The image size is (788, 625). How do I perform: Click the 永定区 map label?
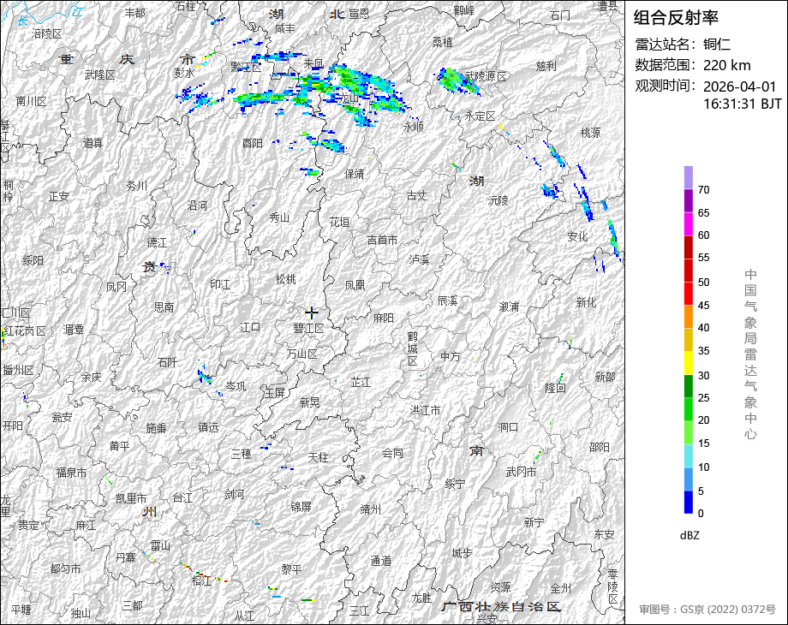click(480, 116)
